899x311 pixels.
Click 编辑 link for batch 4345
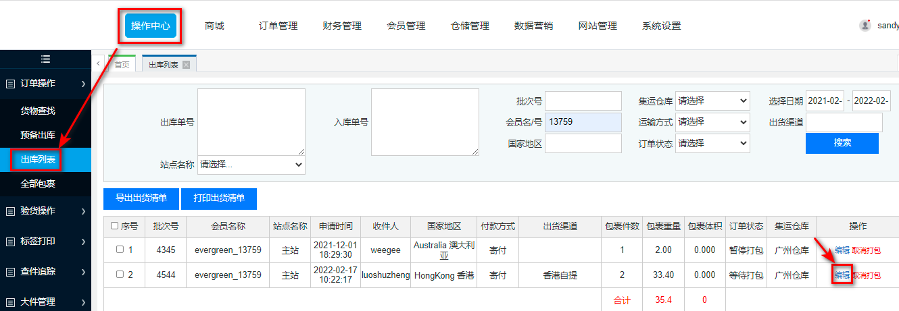click(x=842, y=250)
